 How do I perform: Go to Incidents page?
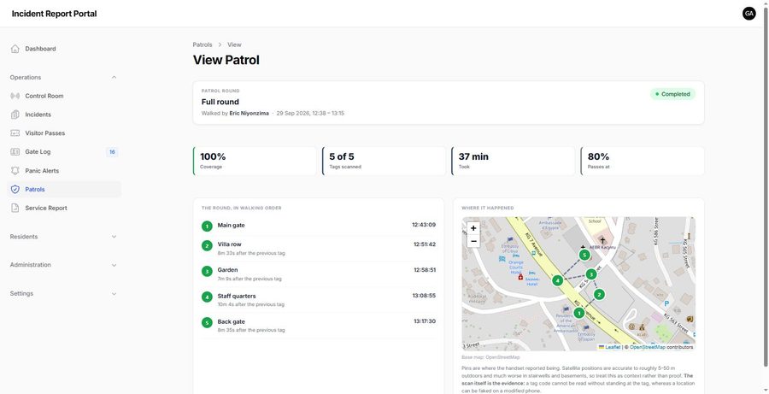(x=64, y=115)
